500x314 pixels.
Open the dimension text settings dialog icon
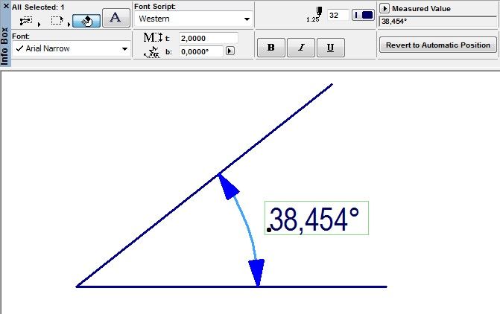coord(26,21)
